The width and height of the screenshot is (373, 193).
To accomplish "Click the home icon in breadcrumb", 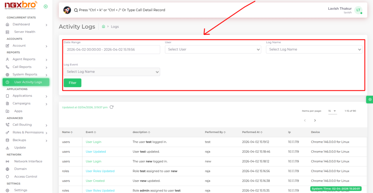I will point(104,27).
